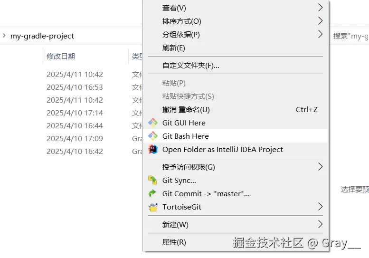Click the IntelliJ IDEA logo icon
Screen dimensions: 369x258
pos(153,150)
